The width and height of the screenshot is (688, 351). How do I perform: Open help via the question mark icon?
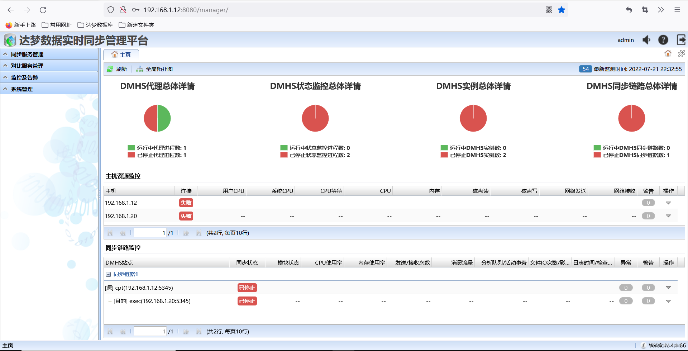pyautogui.click(x=663, y=40)
